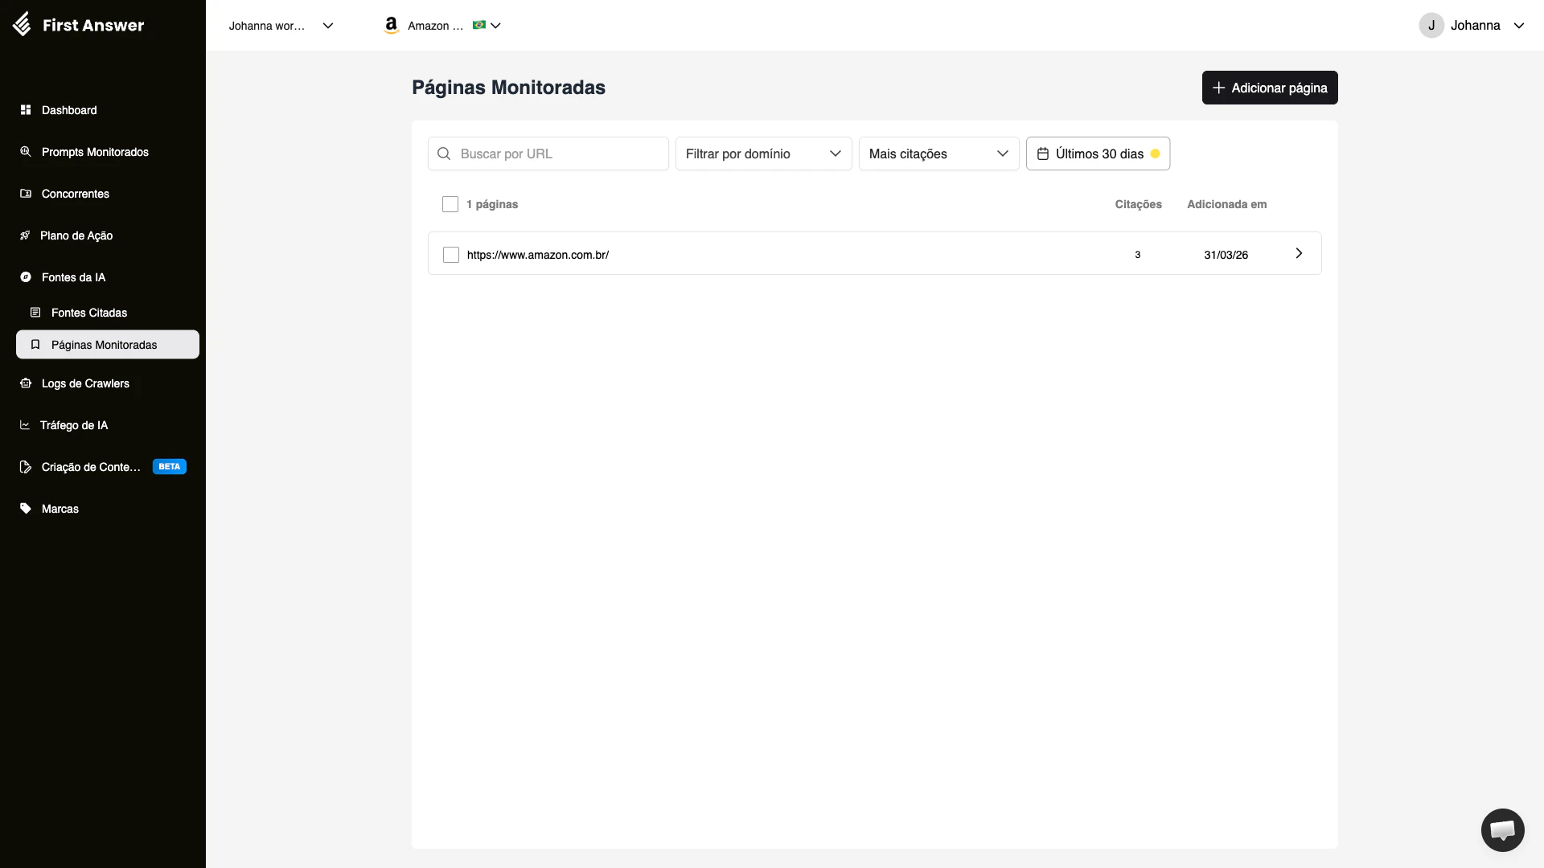
Task: Select the Fontes Citadas document icon
Action: (x=37, y=313)
